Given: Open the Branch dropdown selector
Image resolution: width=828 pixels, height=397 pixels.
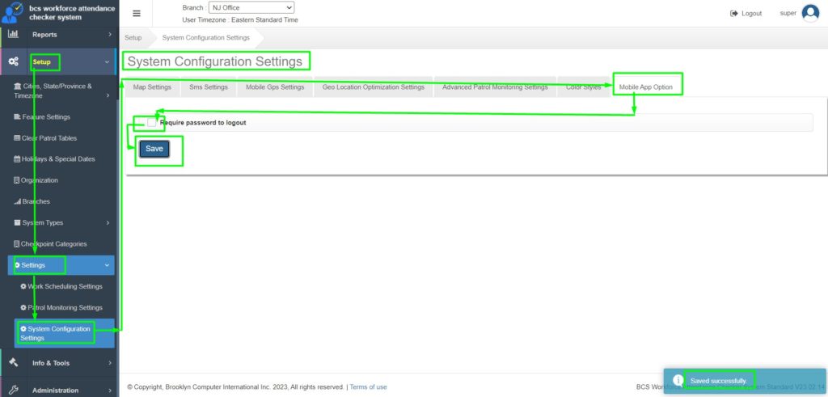Looking at the screenshot, I should click(x=251, y=7).
